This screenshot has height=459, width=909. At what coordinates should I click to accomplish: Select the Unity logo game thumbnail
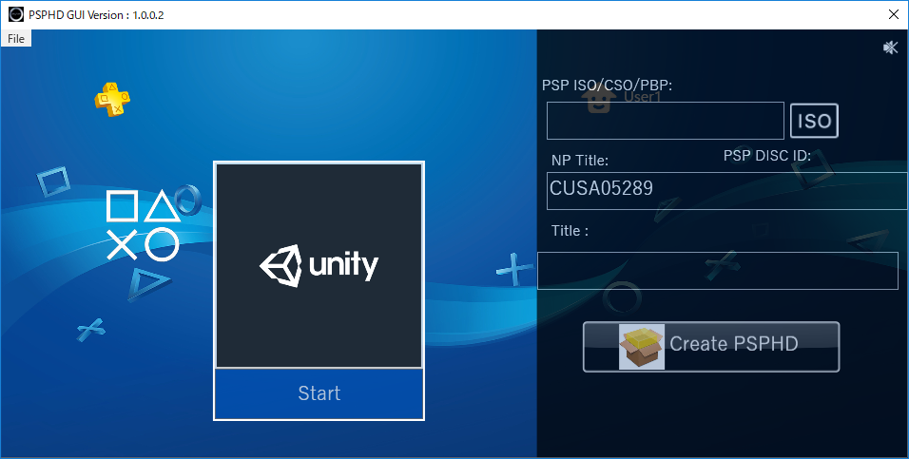point(319,265)
